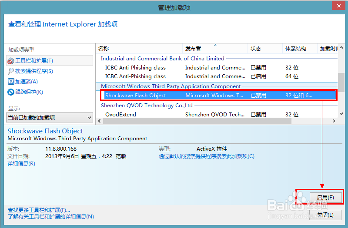Image resolution: width=348 pixels, height=228 pixels.
Task: Open the 详细信息(R) link
Action: tap(21, 164)
